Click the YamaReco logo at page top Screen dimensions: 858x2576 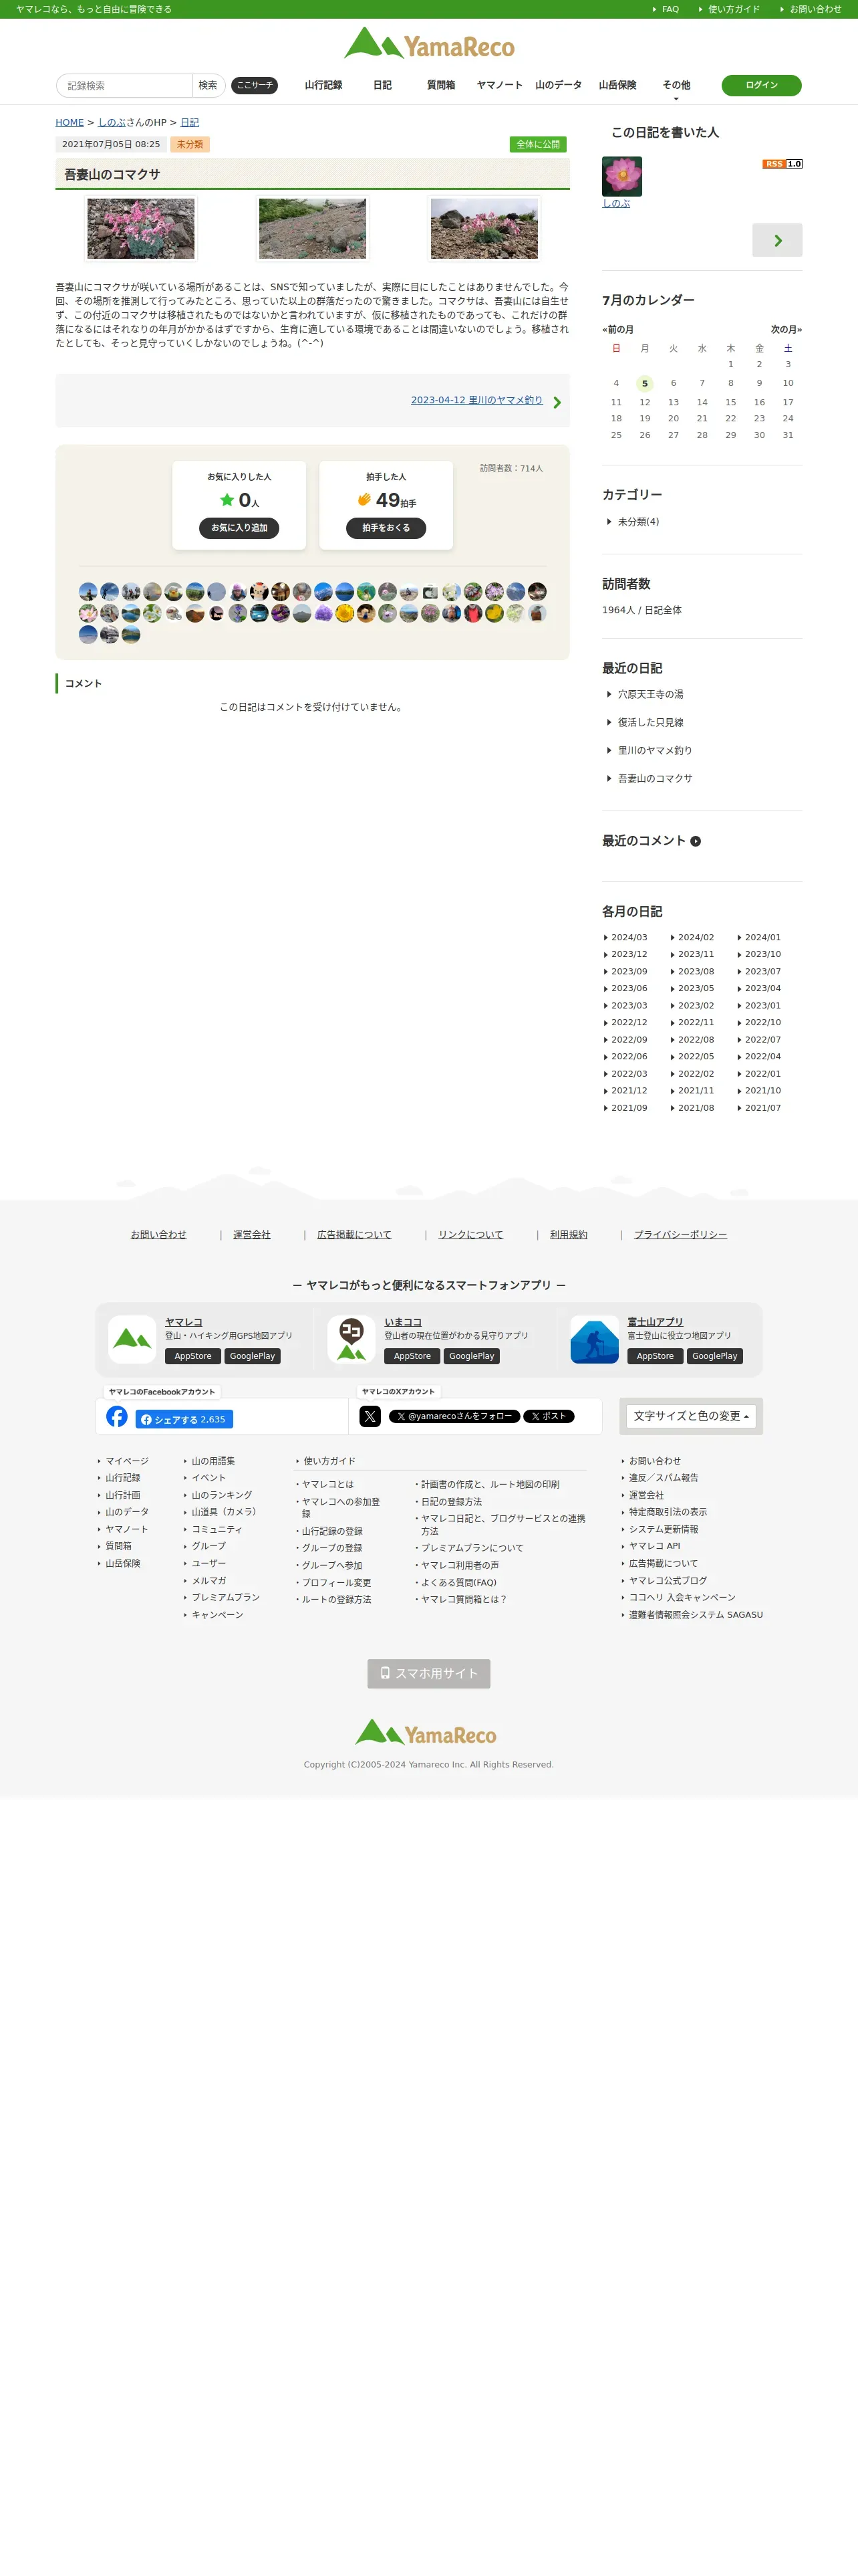(x=430, y=44)
